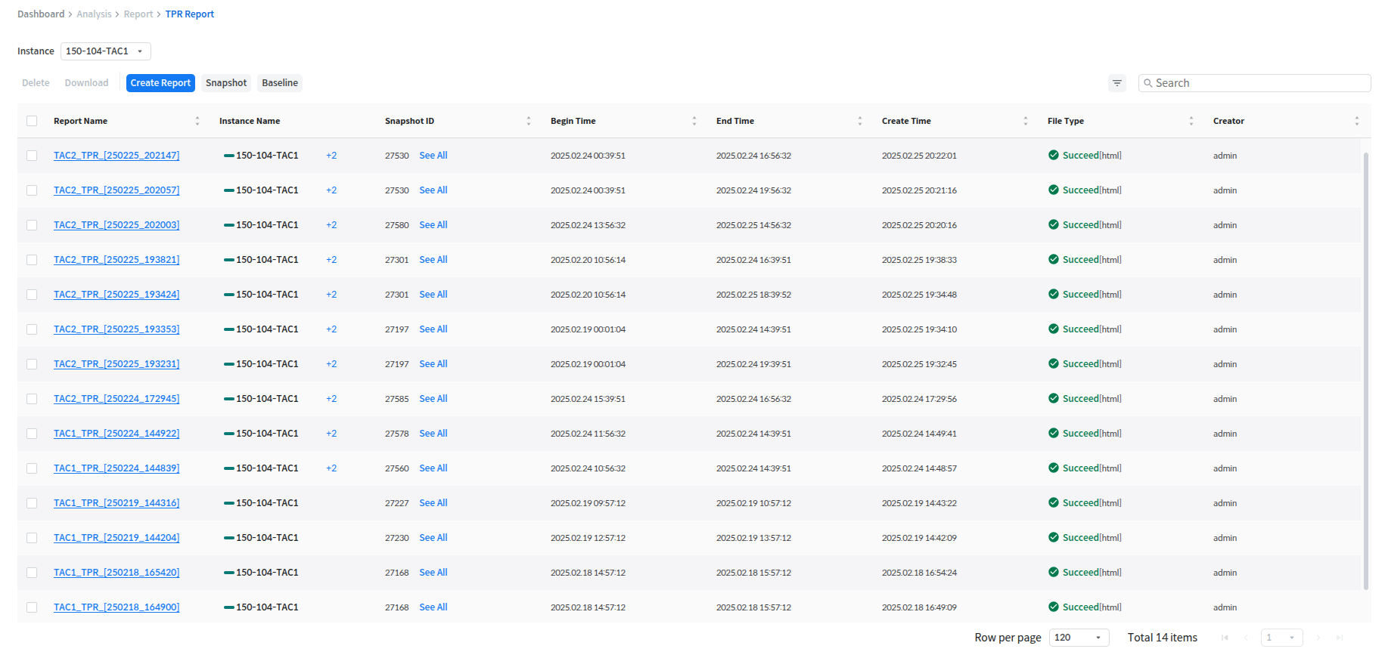Viewport: 1385px width, 655px height.
Task: Click the Creator column sort icon
Action: tap(1357, 121)
